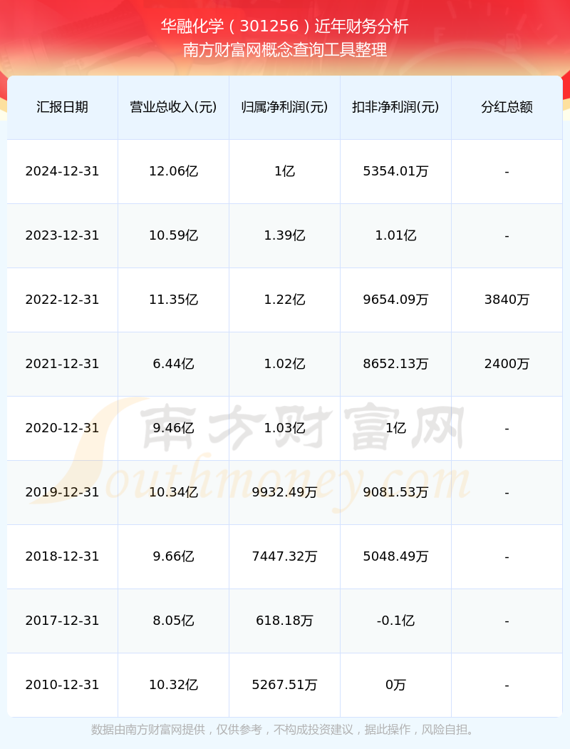This screenshot has height=749, width=570.
Task: Click the 扣非净利润(元) column header
Action: (396, 107)
